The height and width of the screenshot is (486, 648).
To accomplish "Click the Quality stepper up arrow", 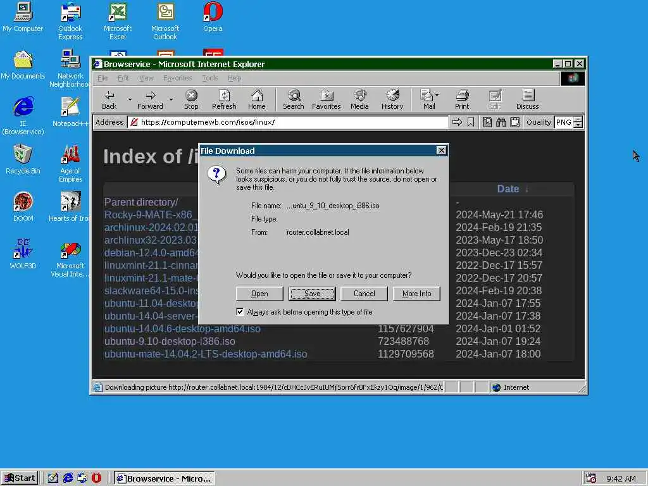I will pyautogui.click(x=578, y=120).
